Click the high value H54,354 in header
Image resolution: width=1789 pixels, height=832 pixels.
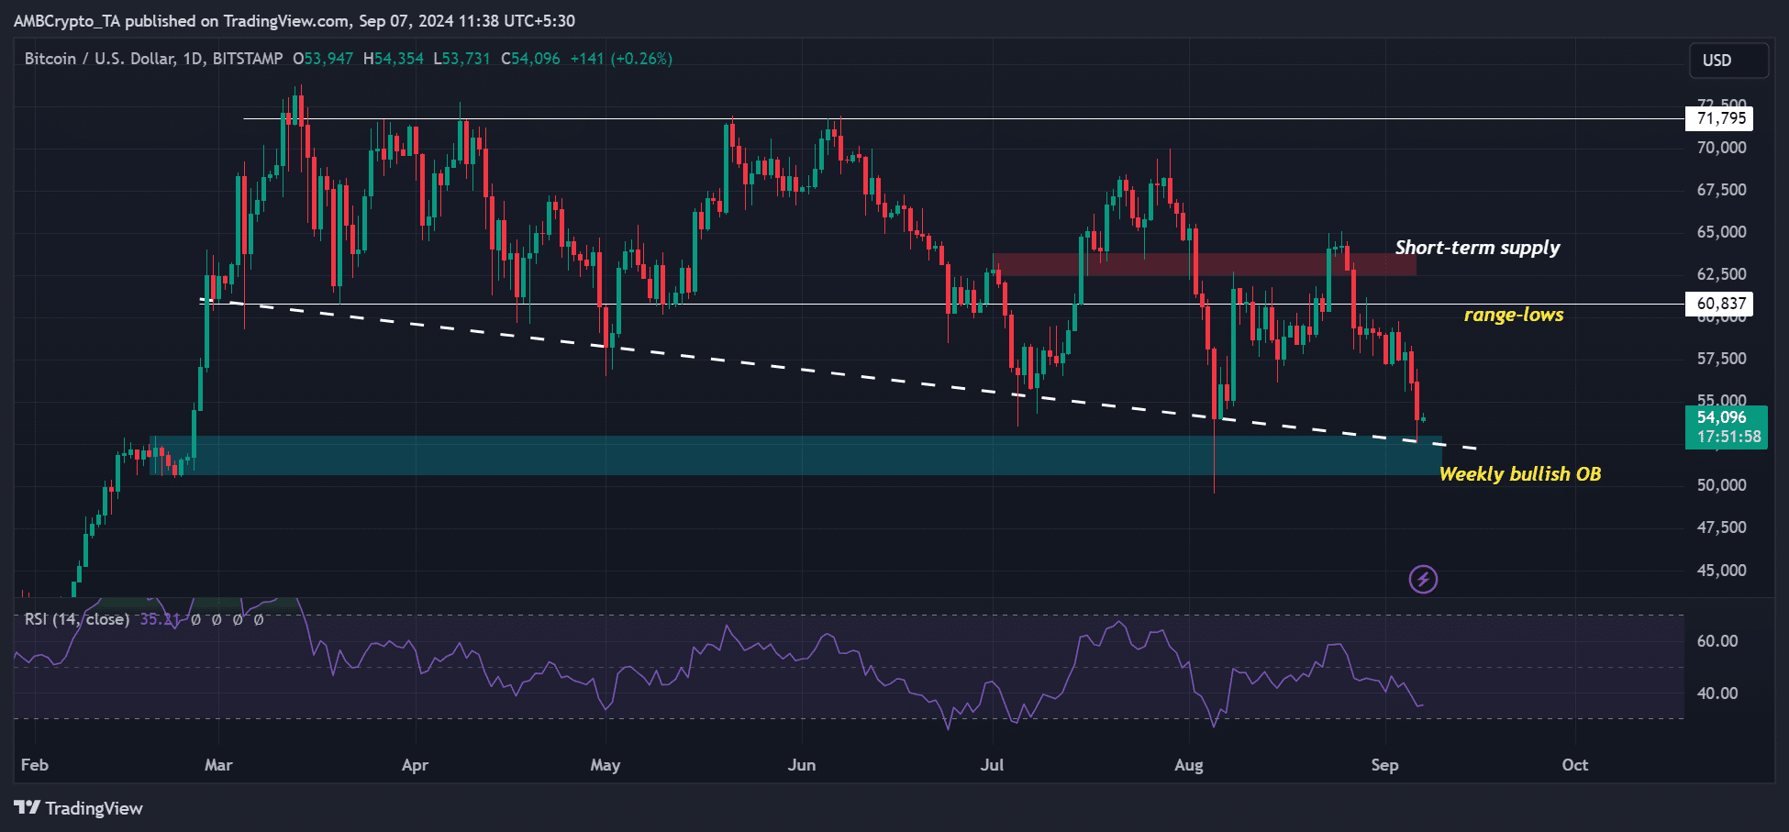(x=394, y=59)
